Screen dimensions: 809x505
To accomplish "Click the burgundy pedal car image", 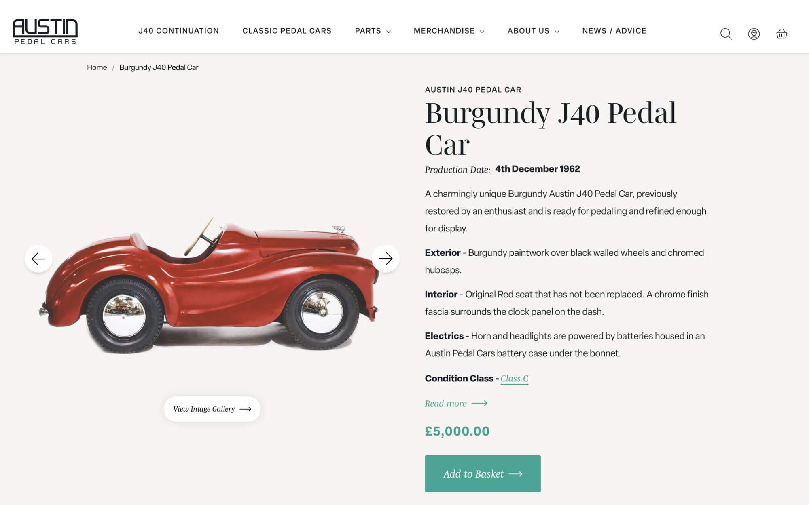I will tap(210, 287).
